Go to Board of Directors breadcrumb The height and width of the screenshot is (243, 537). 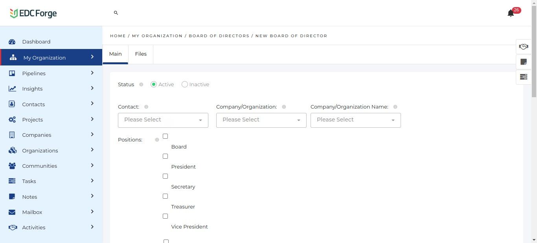(x=219, y=36)
